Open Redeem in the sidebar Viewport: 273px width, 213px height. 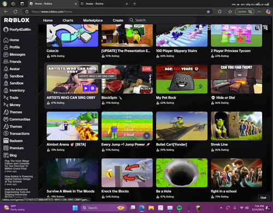13,141
